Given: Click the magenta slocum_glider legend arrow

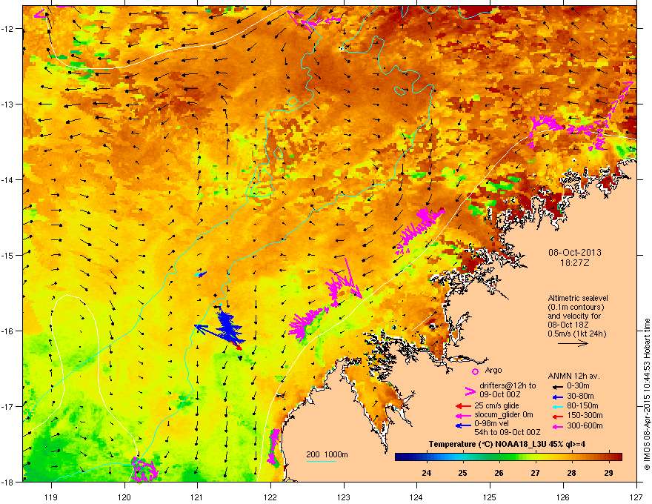Looking at the screenshot, I should coord(463,415).
